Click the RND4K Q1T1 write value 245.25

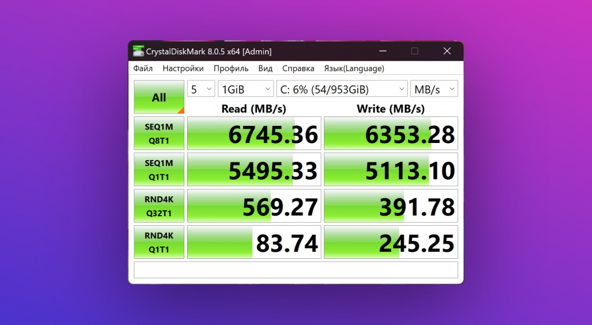pyautogui.click(x=391, y=242)
